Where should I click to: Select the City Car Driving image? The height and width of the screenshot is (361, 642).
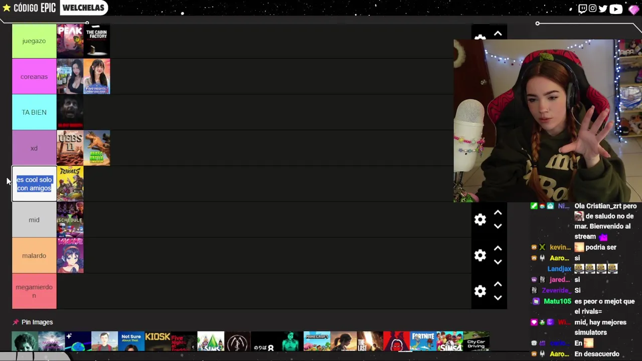pos(476,341)
